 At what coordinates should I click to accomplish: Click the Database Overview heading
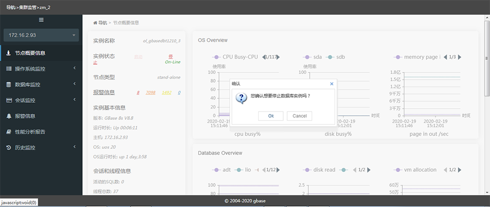point(220,153)
